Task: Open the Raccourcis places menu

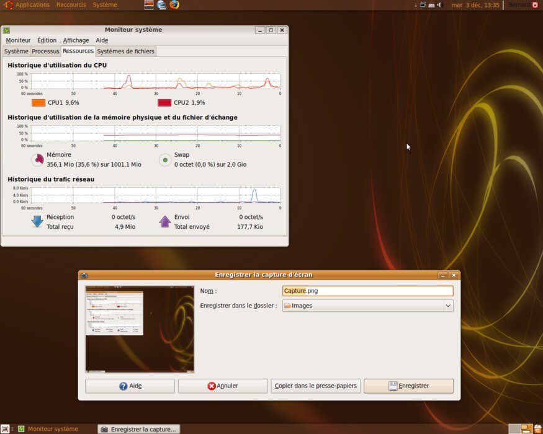Action: point(71,5)
